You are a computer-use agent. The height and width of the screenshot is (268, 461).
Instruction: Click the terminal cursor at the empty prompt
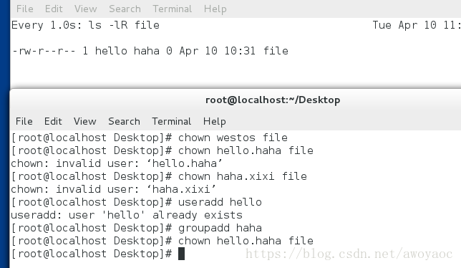point(181,254)
